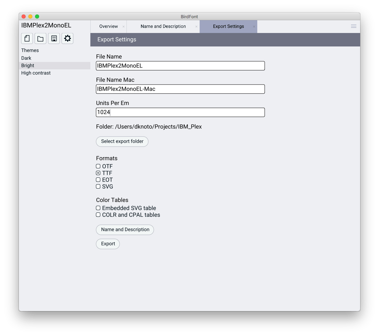The height and width of the screenshot is (336, 379).
Task: Open the tab list menu icon
Action: click(x=353, y=26)
